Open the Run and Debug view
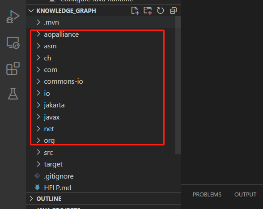 coord(13,17)
